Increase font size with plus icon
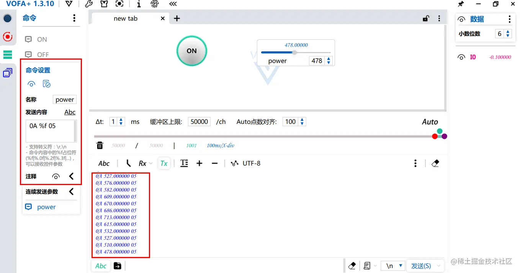The width and height of the screenshot is (520, 273). pos(199,163)
